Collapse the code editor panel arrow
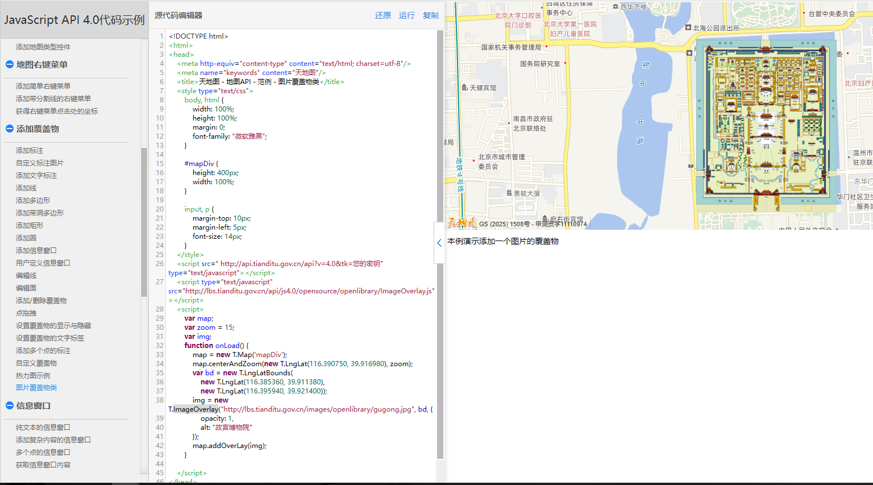 [439, 243]
